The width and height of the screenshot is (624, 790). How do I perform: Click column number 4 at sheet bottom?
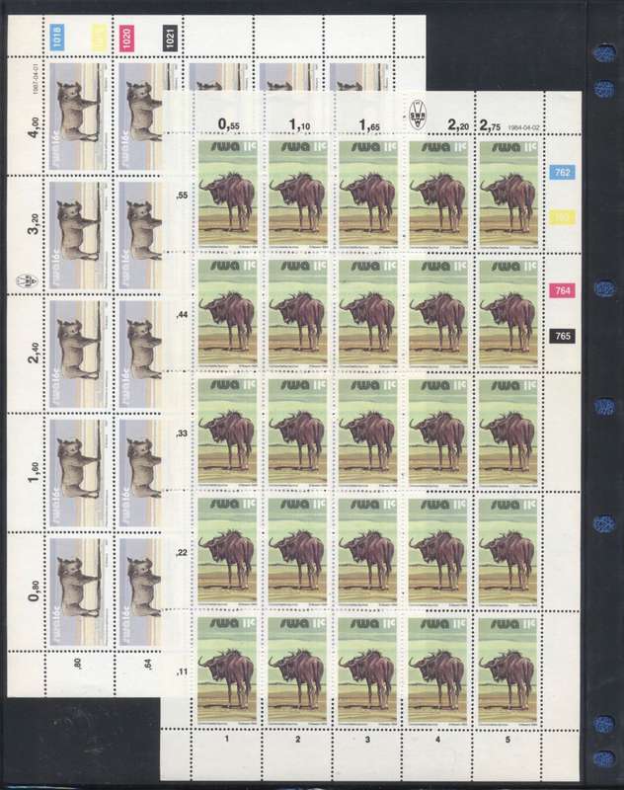pyautogui.click(x=437, y=739)
